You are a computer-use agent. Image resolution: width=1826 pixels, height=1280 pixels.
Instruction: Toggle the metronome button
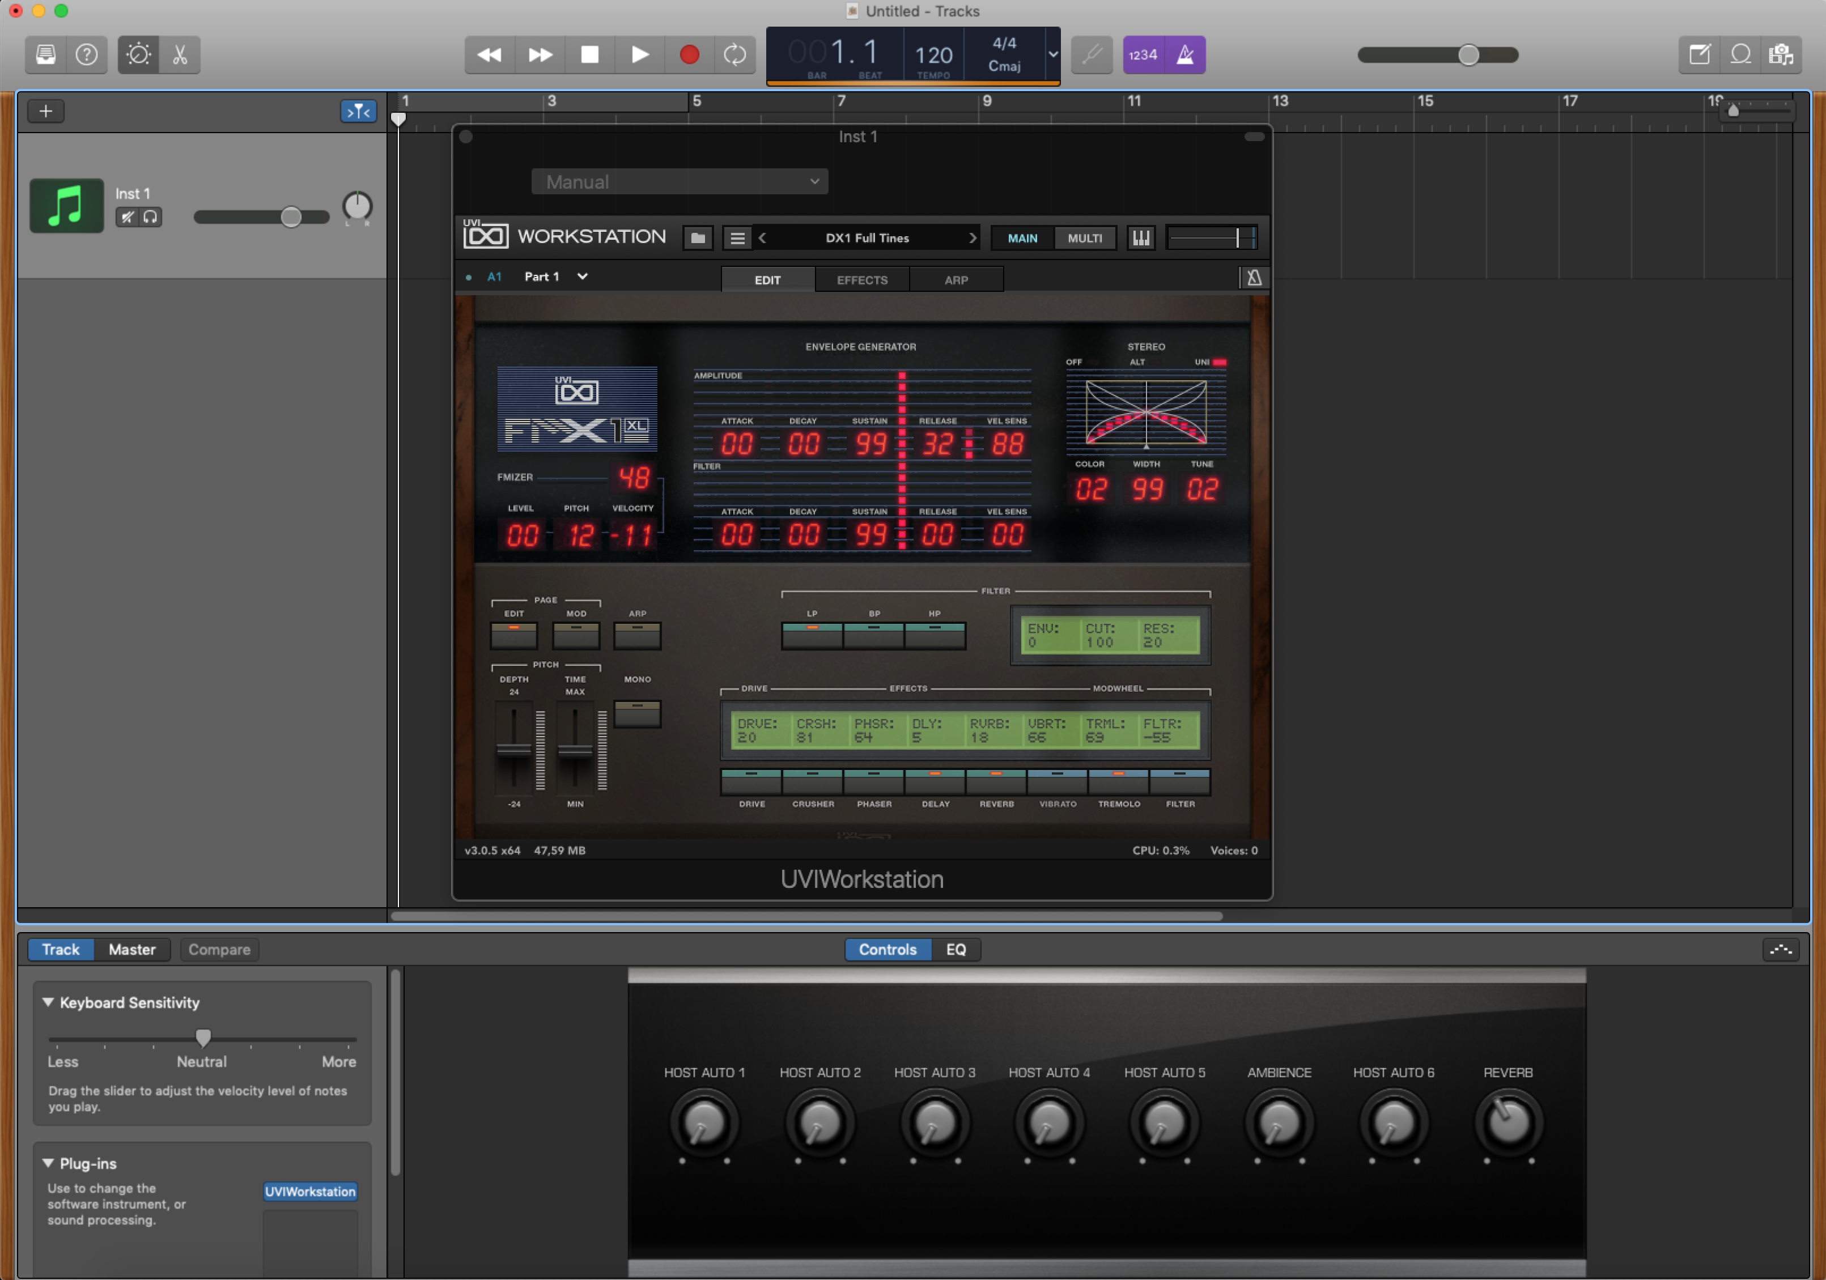click(1185, 55)
